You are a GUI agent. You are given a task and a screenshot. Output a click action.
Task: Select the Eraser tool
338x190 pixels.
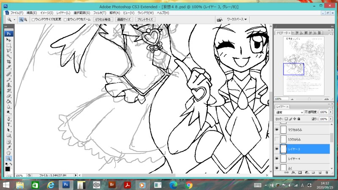(x=8, y=96)
